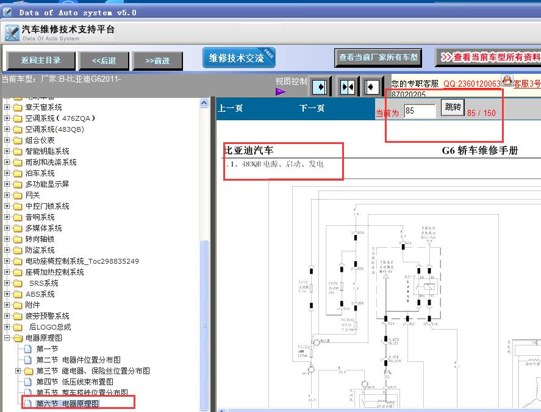Image resolution: width=541 pixels, height=412 pixels.
Task: Expand the 网关 tree node
Action: [x=7, y=195]
